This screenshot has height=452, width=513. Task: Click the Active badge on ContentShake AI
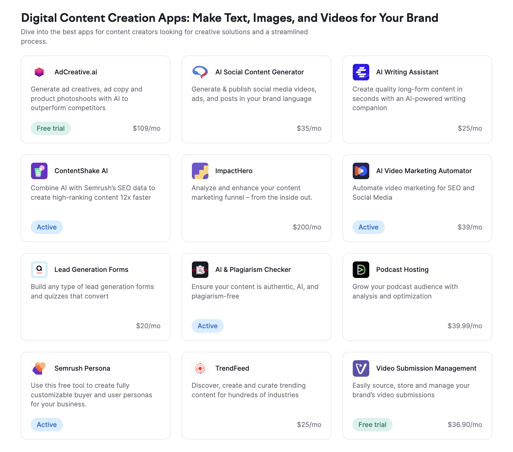47,227
